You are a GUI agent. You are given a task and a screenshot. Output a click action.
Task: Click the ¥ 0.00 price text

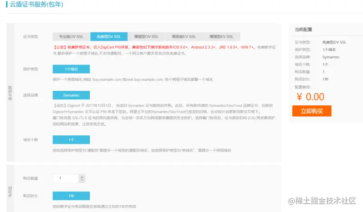click(310, 97)
